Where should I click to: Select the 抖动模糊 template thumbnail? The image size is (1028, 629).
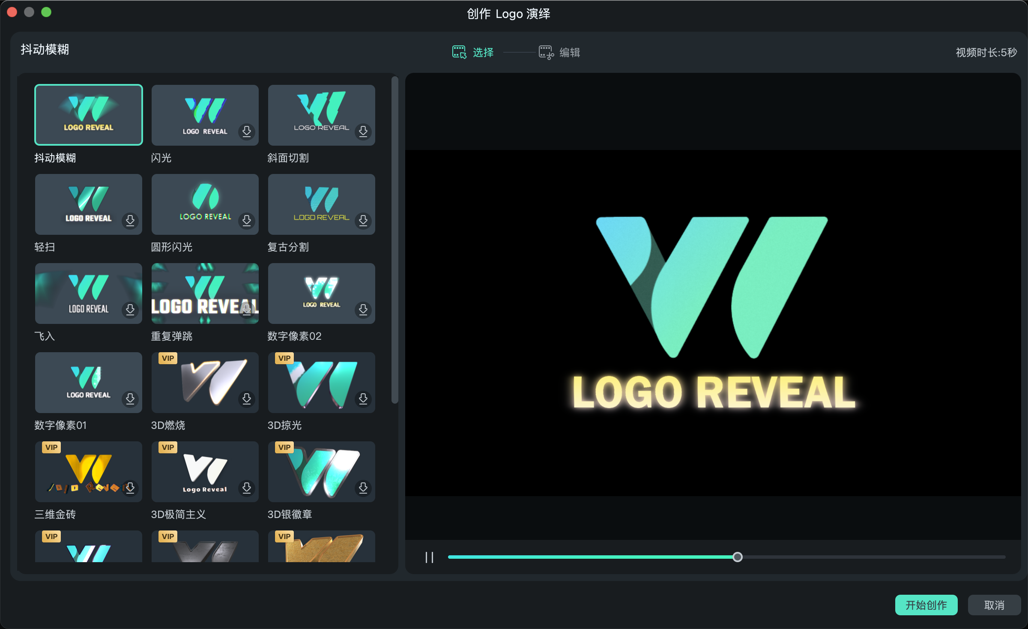(89, 115)
